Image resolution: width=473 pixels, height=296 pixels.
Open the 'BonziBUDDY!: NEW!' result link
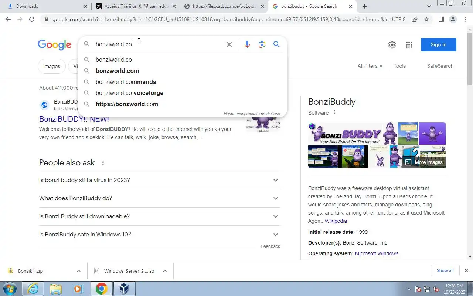(74, 119)
